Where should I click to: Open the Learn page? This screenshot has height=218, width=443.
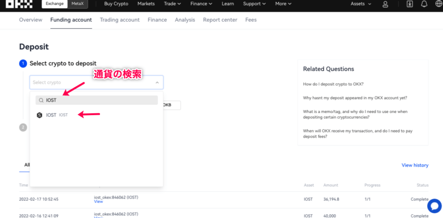point(228,4)
